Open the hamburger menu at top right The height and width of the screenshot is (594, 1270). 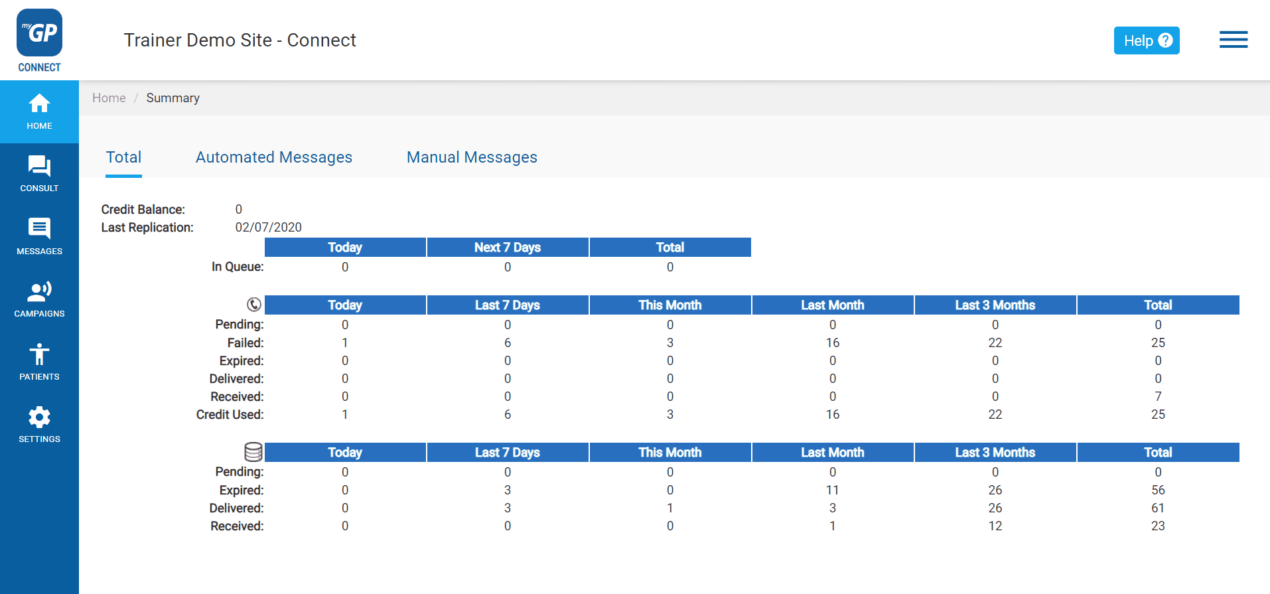click(1234, 40)
